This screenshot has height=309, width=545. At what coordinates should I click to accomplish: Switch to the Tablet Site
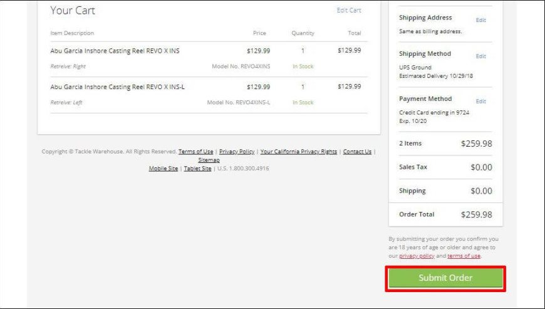197,168
